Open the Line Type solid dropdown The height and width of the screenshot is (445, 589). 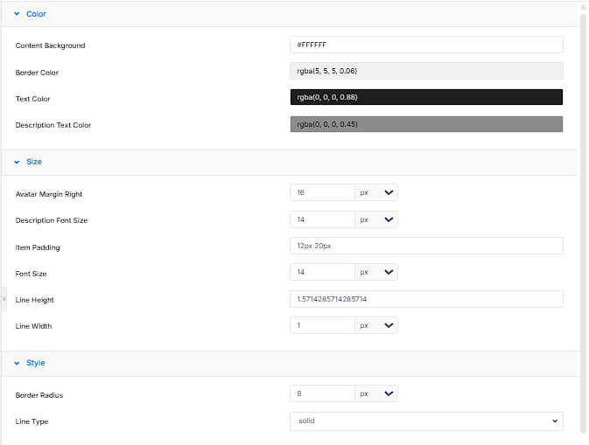(x=426, y=421)
